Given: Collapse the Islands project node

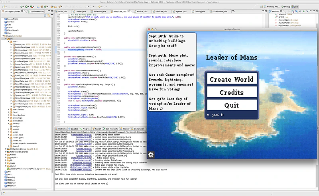Looking at the screenshot, I should (3, 36).
